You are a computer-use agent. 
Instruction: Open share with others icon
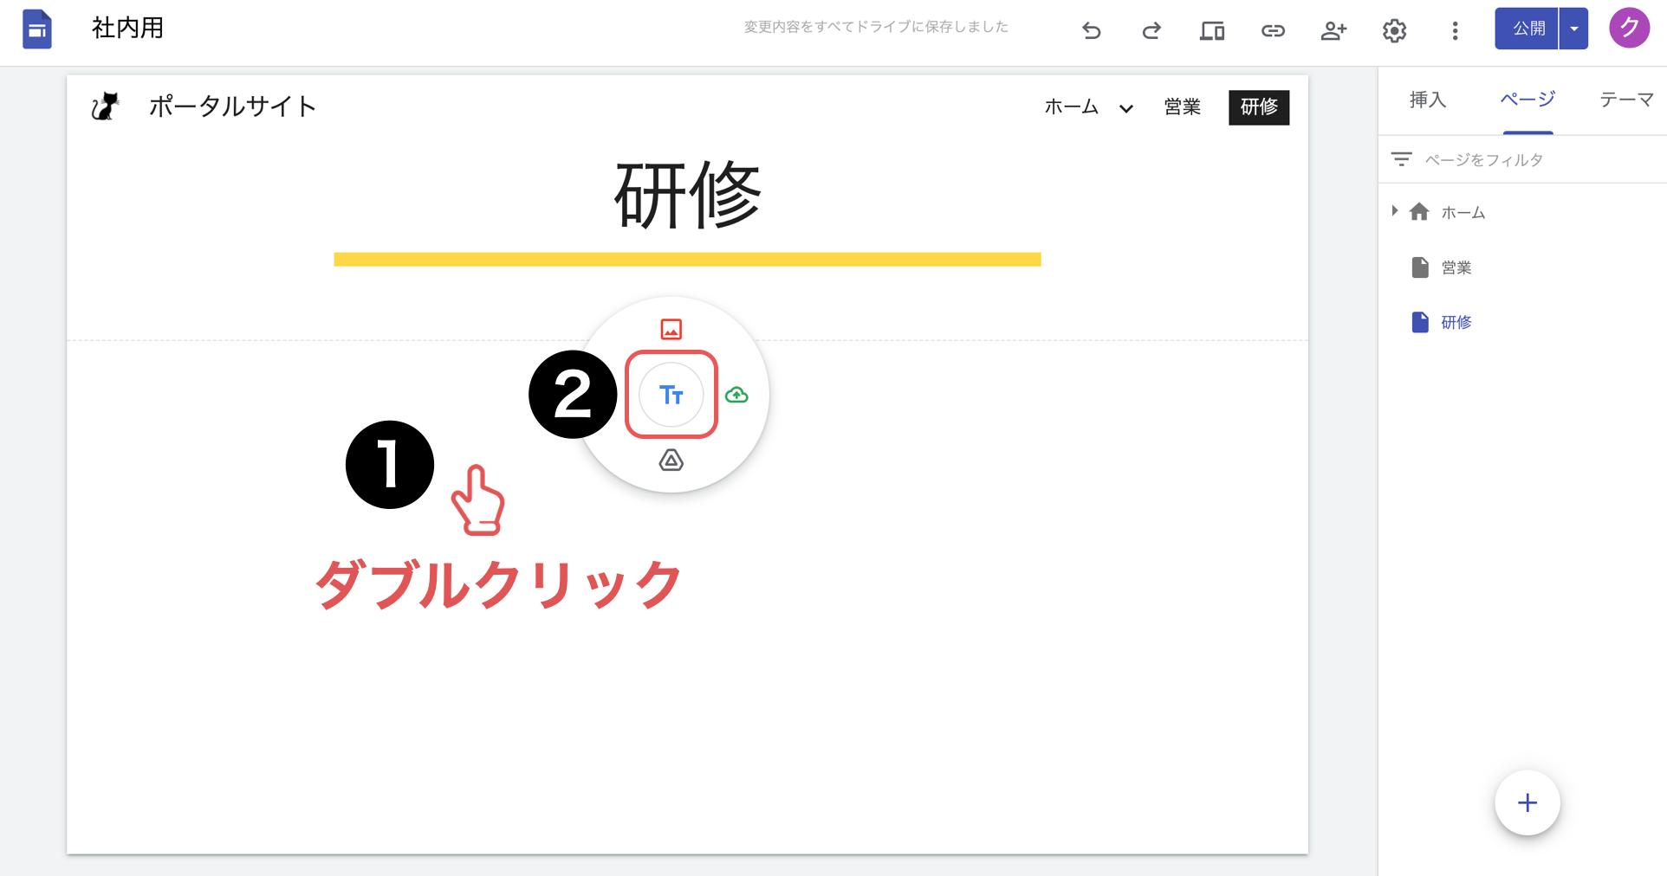(1333, 31)
